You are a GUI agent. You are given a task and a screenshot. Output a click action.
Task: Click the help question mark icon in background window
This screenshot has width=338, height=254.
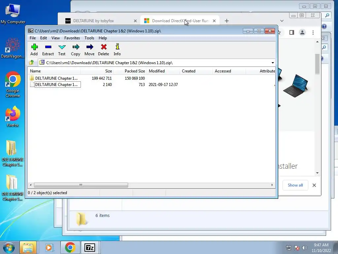(x=324, y=26)
